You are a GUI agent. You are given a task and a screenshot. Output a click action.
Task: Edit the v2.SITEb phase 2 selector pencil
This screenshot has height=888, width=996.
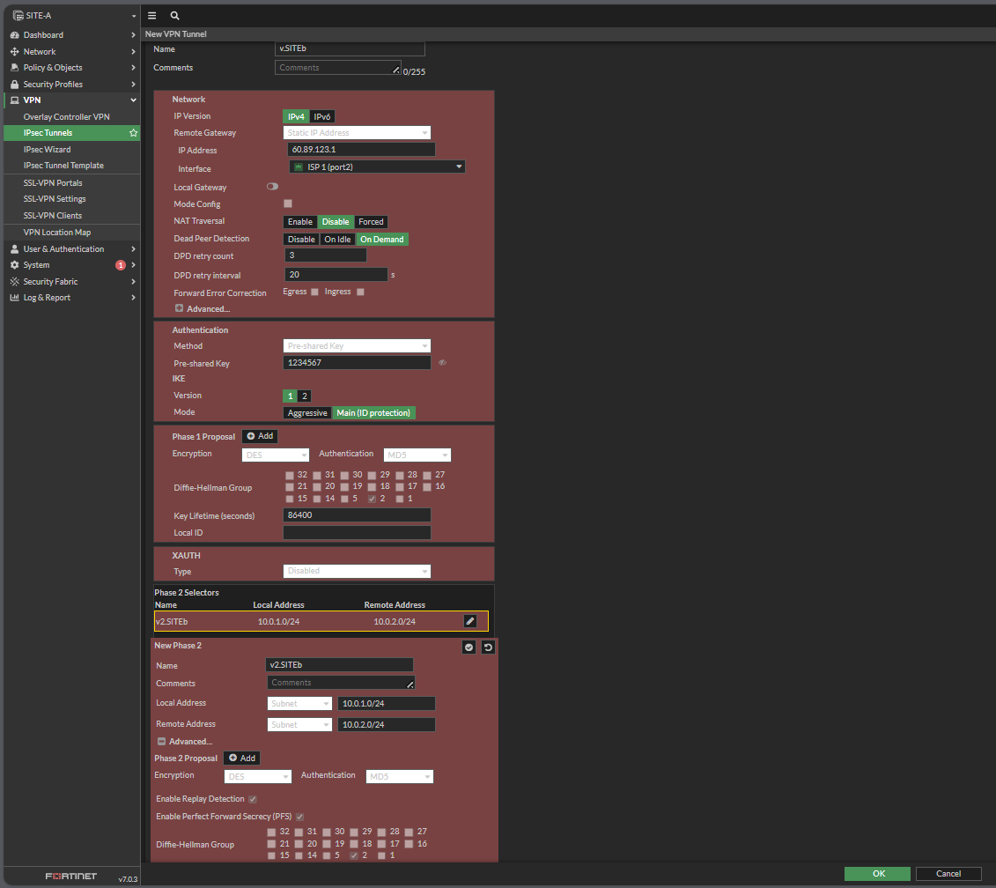pyautogui.click(x=470, y=621)
